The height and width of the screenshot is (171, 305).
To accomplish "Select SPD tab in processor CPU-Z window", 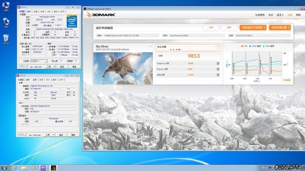I will [49, 11].
